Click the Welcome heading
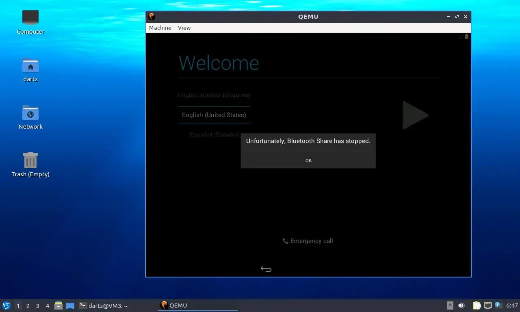The height and width of the screenshot is (312, 520). (219, 63)
